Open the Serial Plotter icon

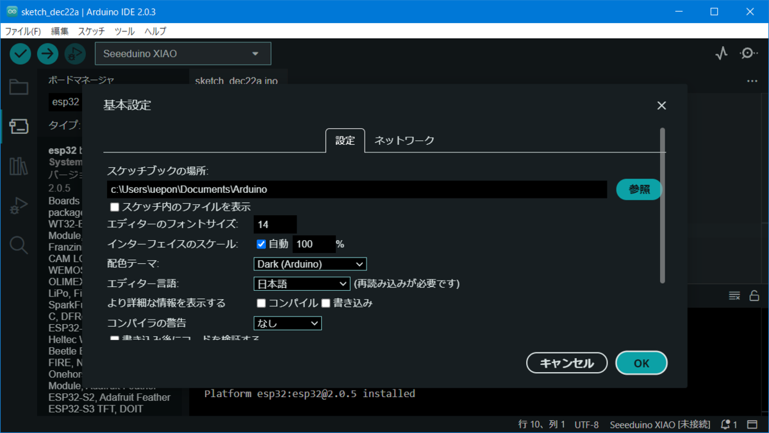(722, 53)
